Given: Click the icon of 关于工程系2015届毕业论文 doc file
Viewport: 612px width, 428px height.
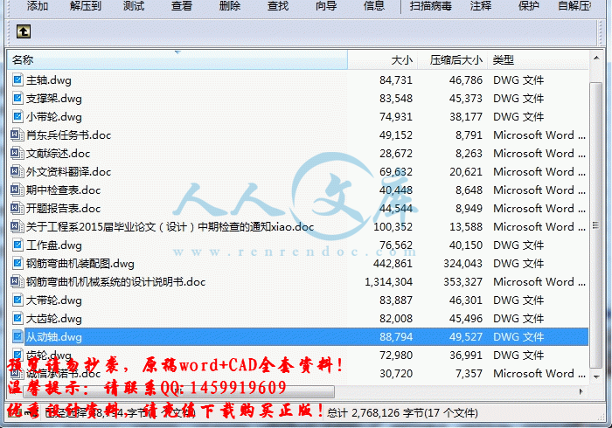Looking at the screenshot, I should coord(17,226).
